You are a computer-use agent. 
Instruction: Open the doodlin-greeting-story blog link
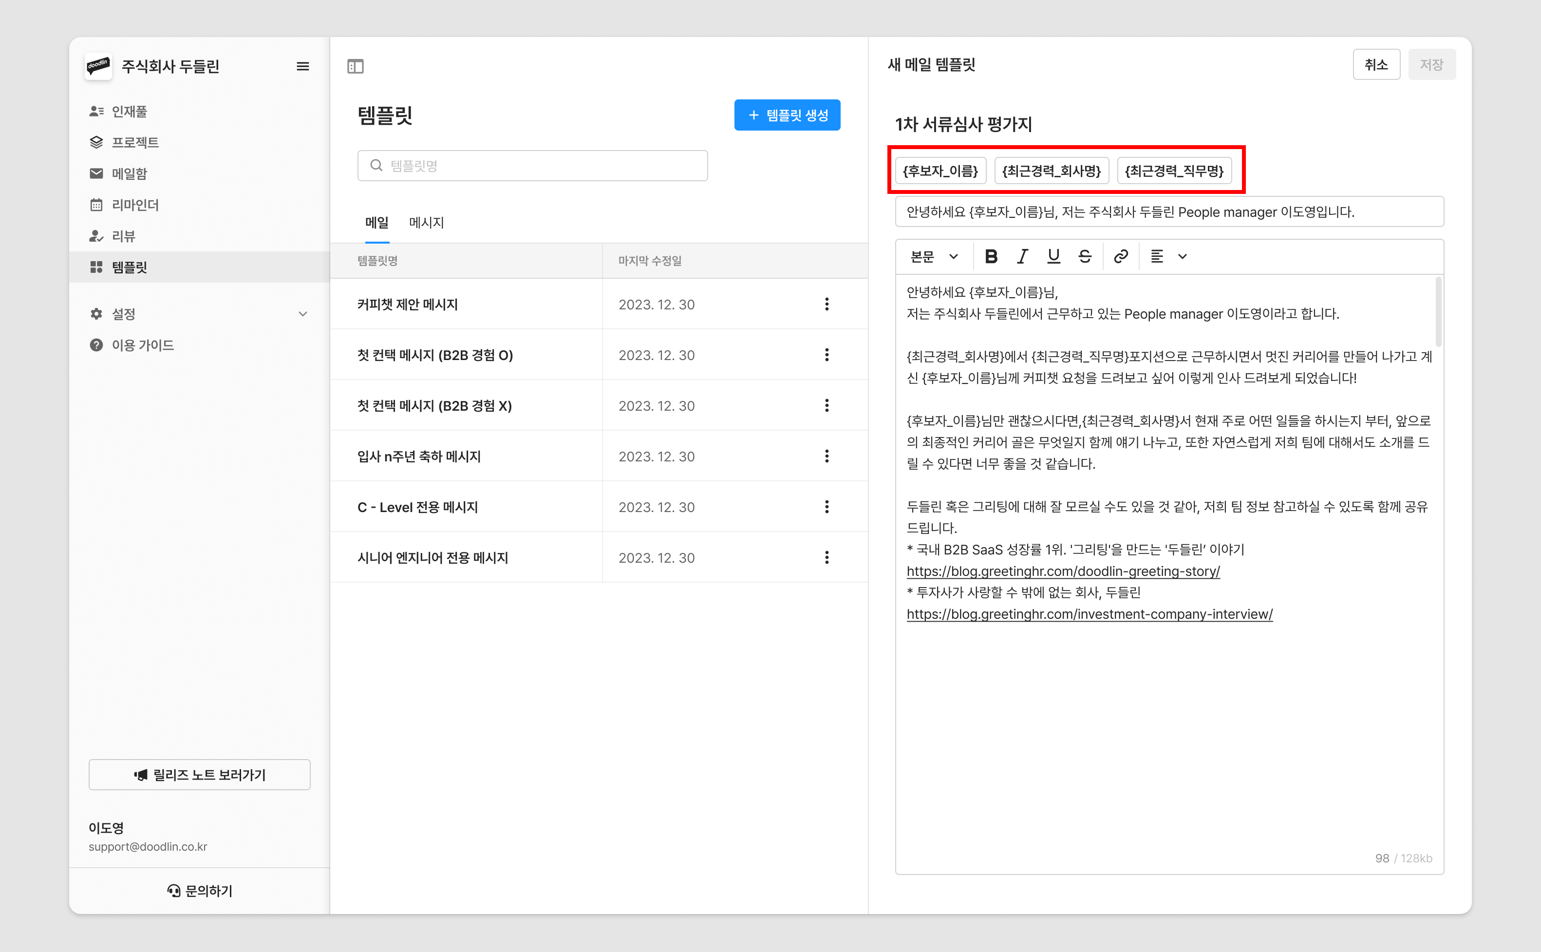[x=1063, y=571]
